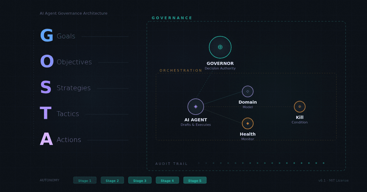Select the Governor decision authority node icon
Image resolution: width=367 pixels, height=192 pixels.
click(x=220, y=47)
